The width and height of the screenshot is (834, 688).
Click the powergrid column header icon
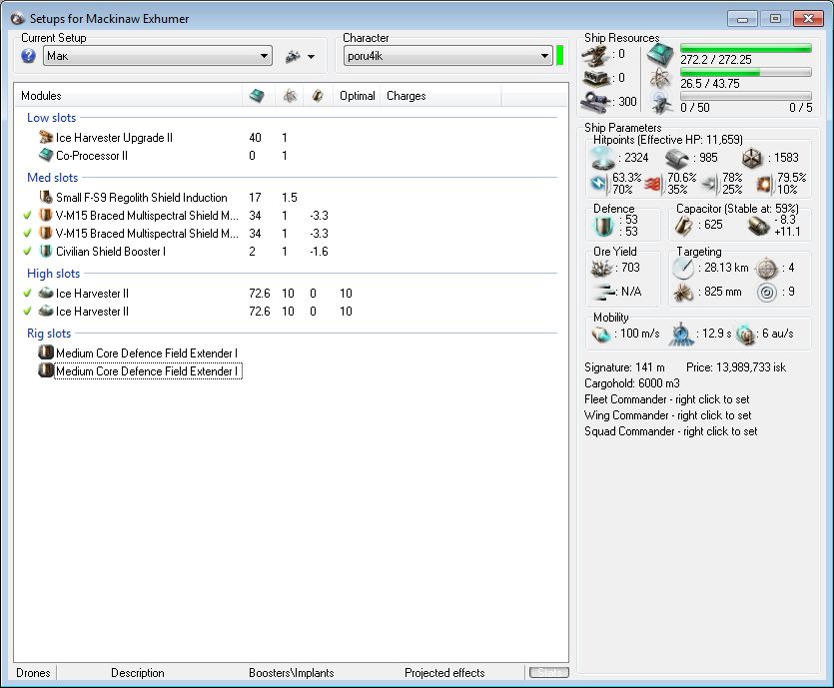click(x=290, y=96)
